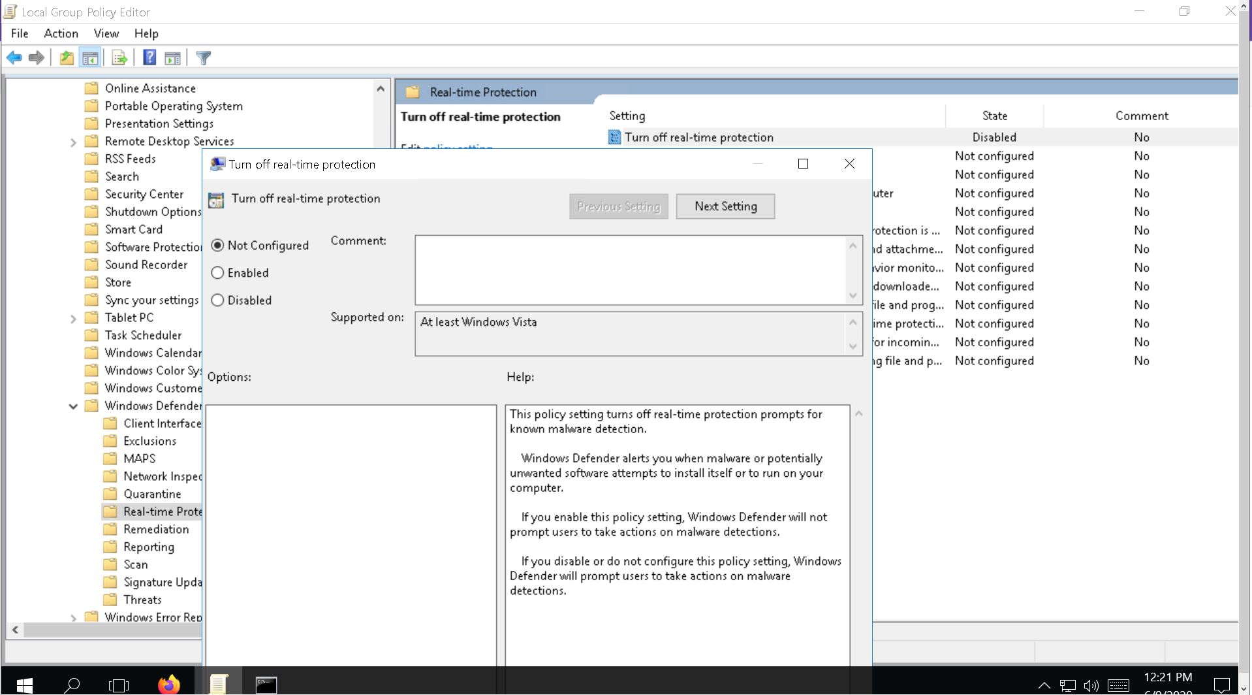This screenshot has height=695, width=1252.
Task: Open the View menu
Action: pyautogui.click(x=106, y=33)
